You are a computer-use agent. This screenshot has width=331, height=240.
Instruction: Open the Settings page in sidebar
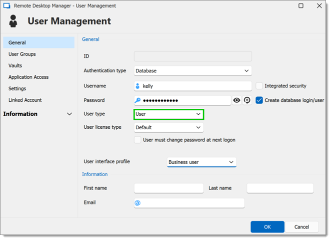pos(17,88)
